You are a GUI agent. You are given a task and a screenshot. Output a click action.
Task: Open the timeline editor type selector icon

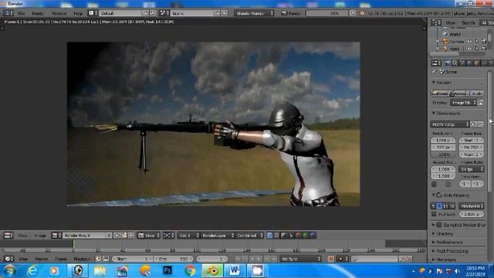point(8,259)
